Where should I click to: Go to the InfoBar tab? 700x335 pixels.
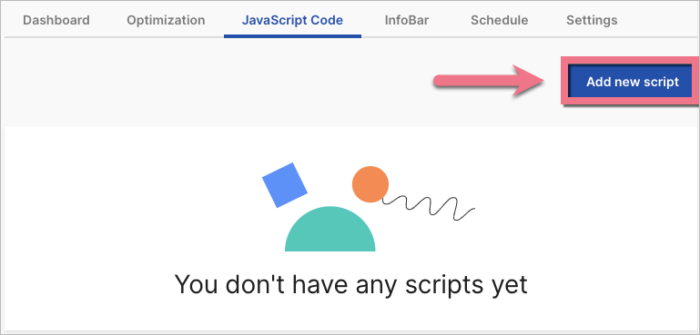[407, 21]
